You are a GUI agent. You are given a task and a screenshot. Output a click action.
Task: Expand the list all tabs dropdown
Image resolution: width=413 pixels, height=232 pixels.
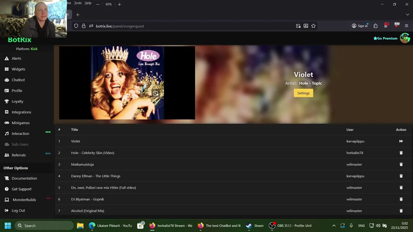click(408, 15)
